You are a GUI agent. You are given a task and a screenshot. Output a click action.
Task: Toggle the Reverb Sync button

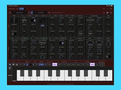(x=63, y=38)
